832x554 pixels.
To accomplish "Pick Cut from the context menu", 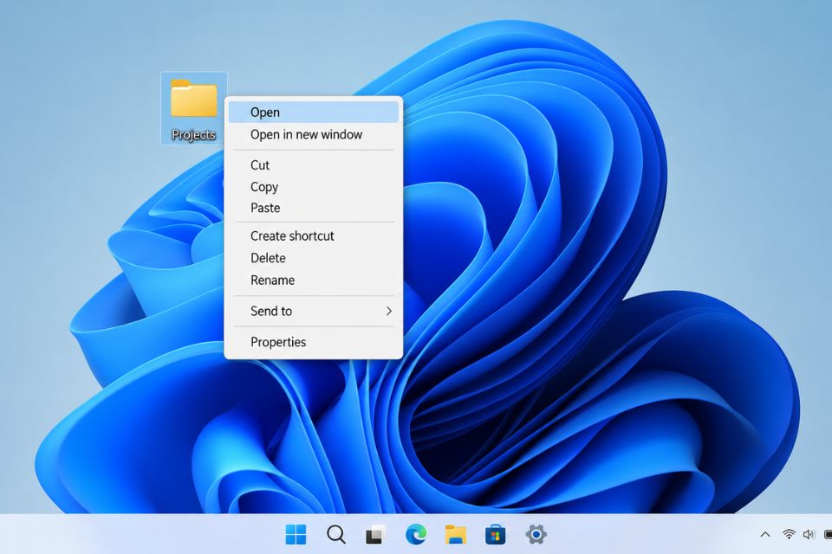I will pyautogui.click(x=314, y=164).
